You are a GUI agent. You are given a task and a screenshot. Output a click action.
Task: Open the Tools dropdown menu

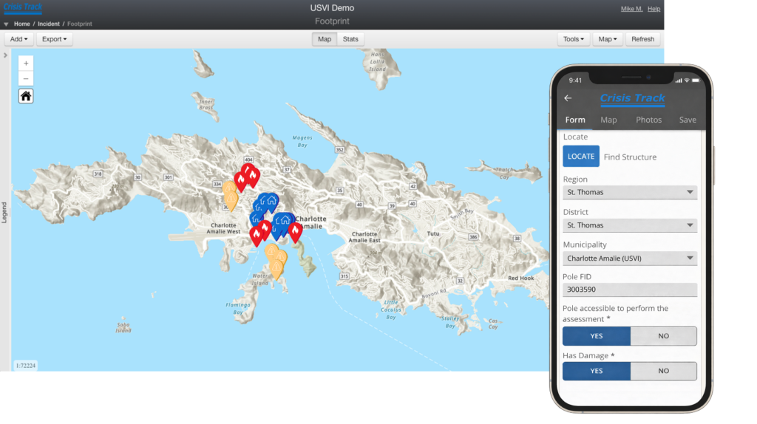click(574, 39)
